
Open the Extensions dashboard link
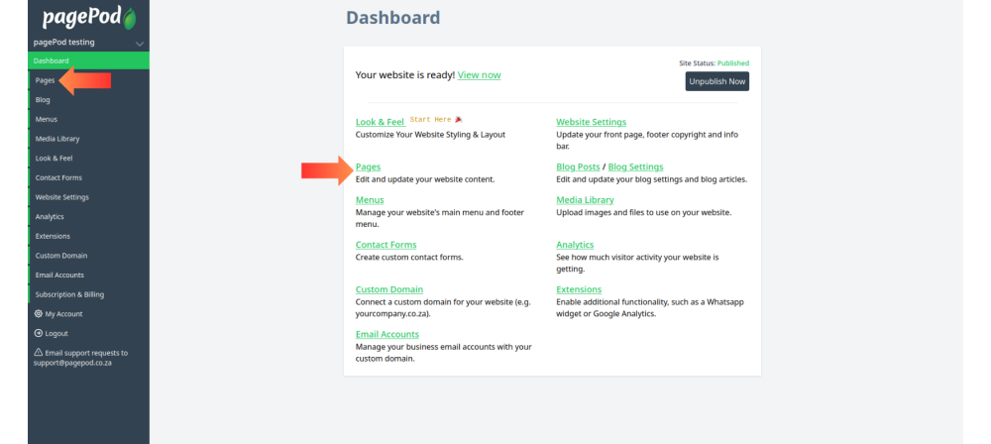[579, 289]
